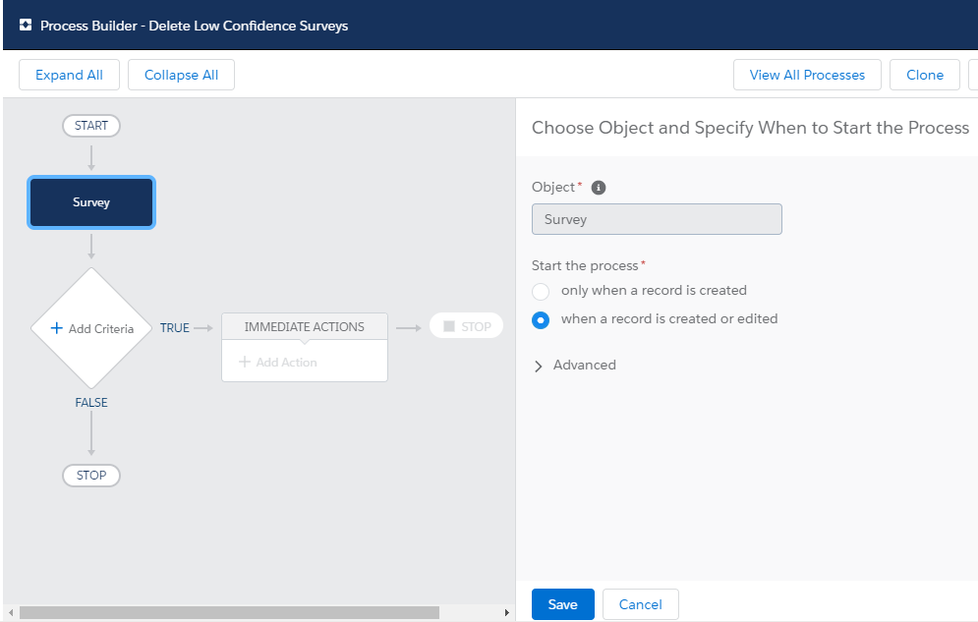The height and width of the screenshot is (622, 978).
Task: Select 'only when a record is created'
Action: (541, 291)
